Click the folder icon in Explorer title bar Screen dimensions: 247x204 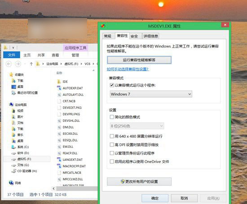pyautogui.click(x=5, y=47)
